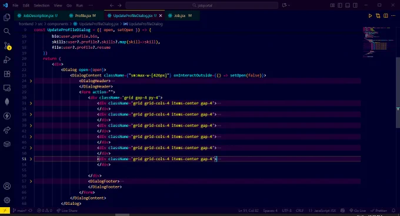Viewport: 400px width, 216px height.
Task: Open the Go menu
Action: click(x=69, y=5)
